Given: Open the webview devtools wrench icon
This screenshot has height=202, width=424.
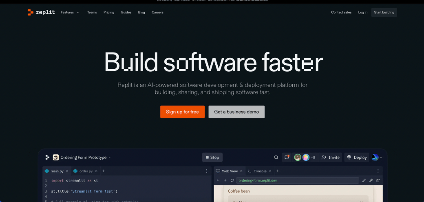Looking at the screenshot, I should [x=371, y=180].
